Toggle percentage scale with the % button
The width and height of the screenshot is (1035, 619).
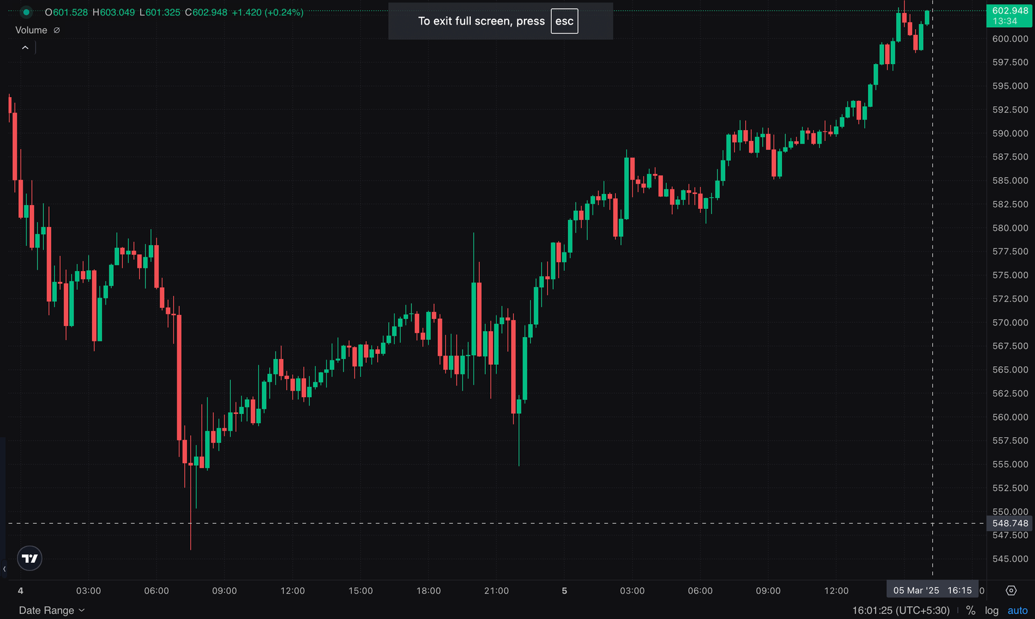coord(970,610)
